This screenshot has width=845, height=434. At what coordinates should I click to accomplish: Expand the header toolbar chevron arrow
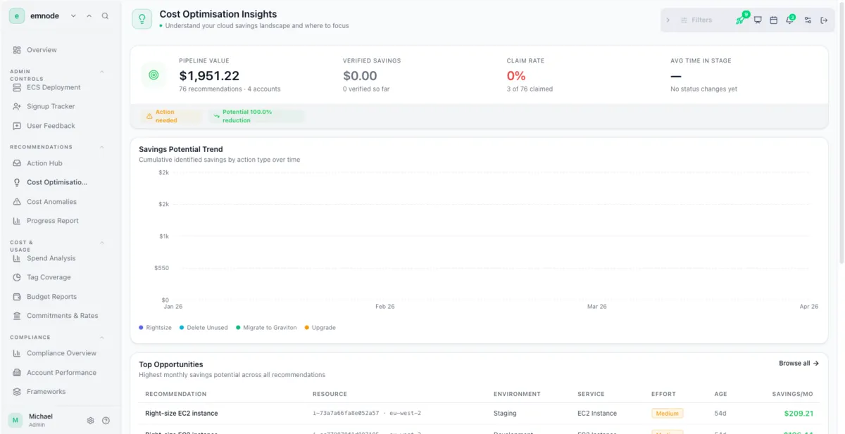(668, 20)
